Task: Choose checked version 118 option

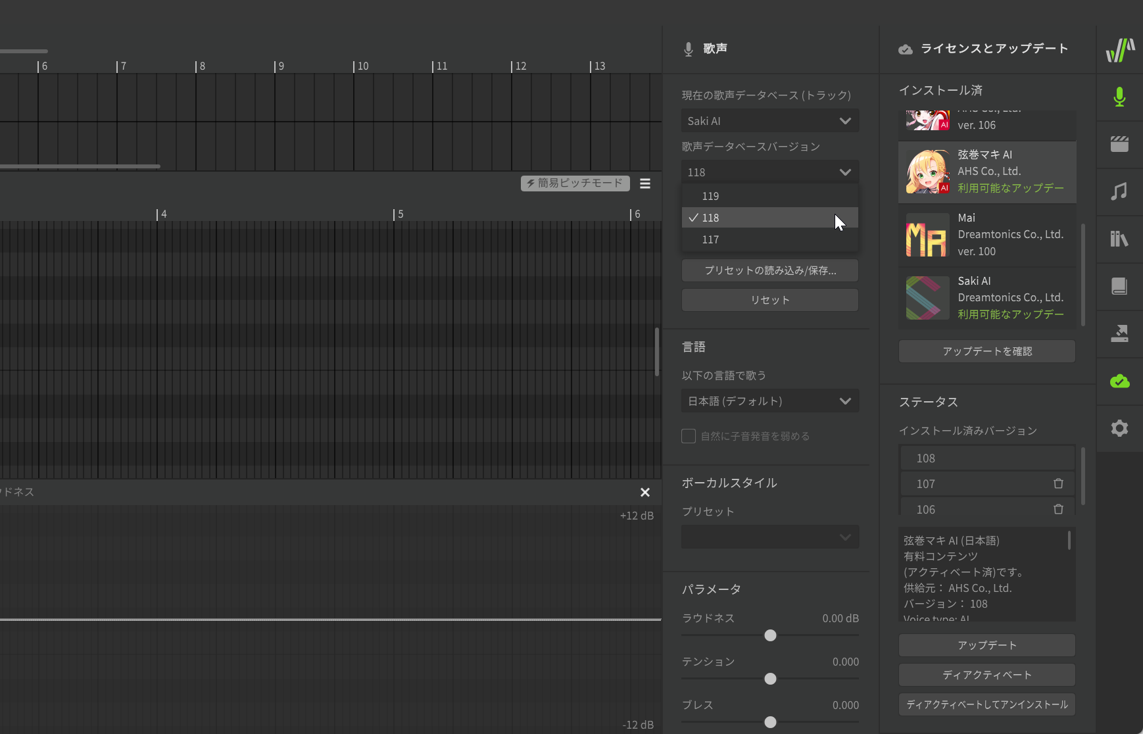Action: [770, 218]
